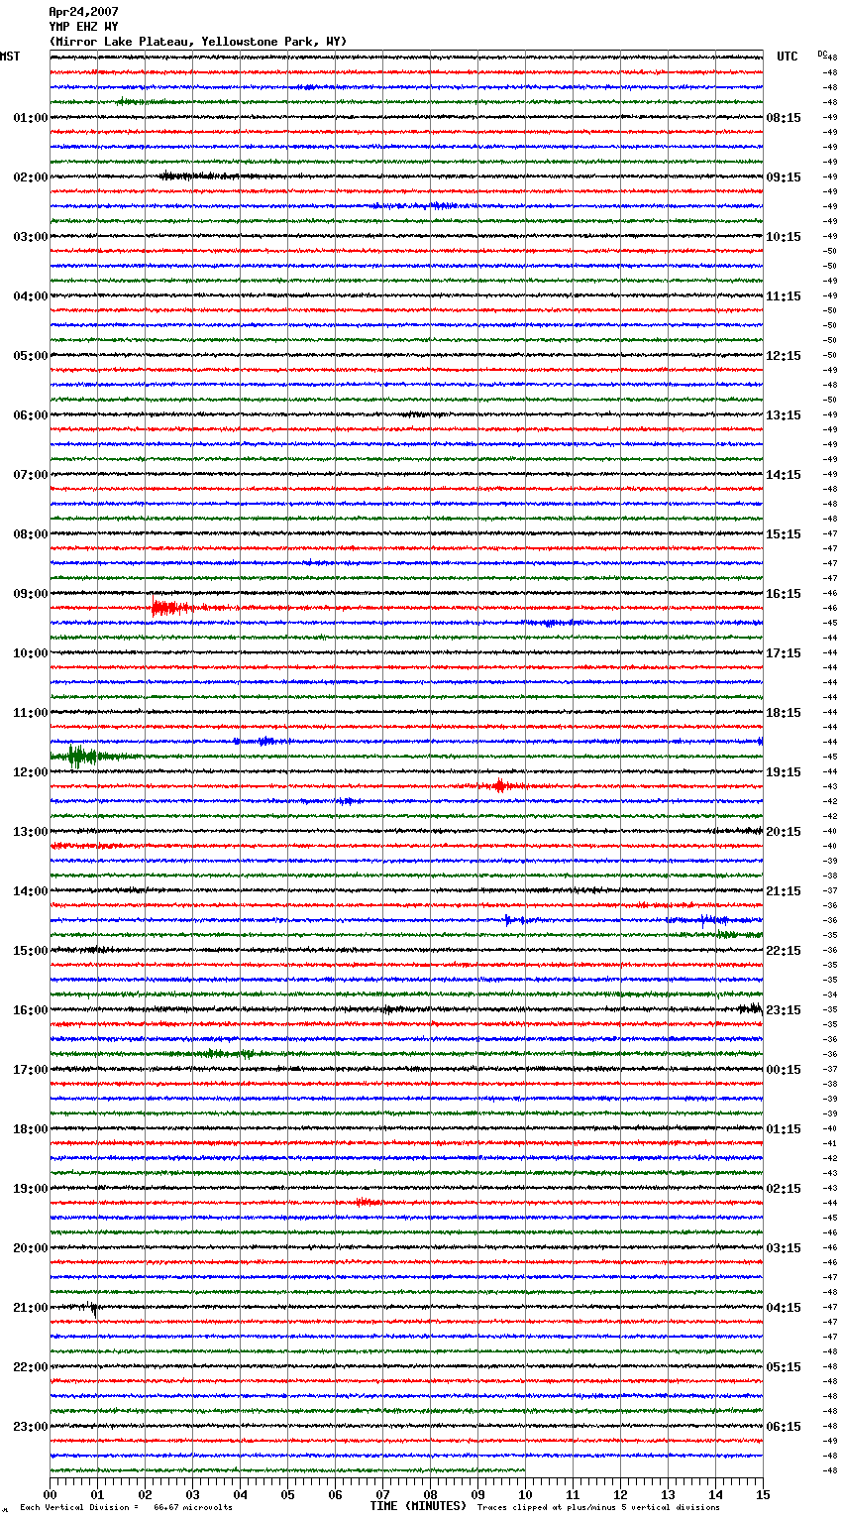This screenshot has width=842, height=1521.
Task: Click the 18:15 UTC time label
Action: click(784, 713)
